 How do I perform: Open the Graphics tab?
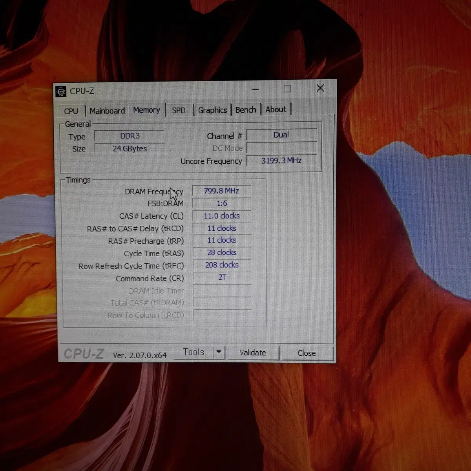(x=212, y=110)
